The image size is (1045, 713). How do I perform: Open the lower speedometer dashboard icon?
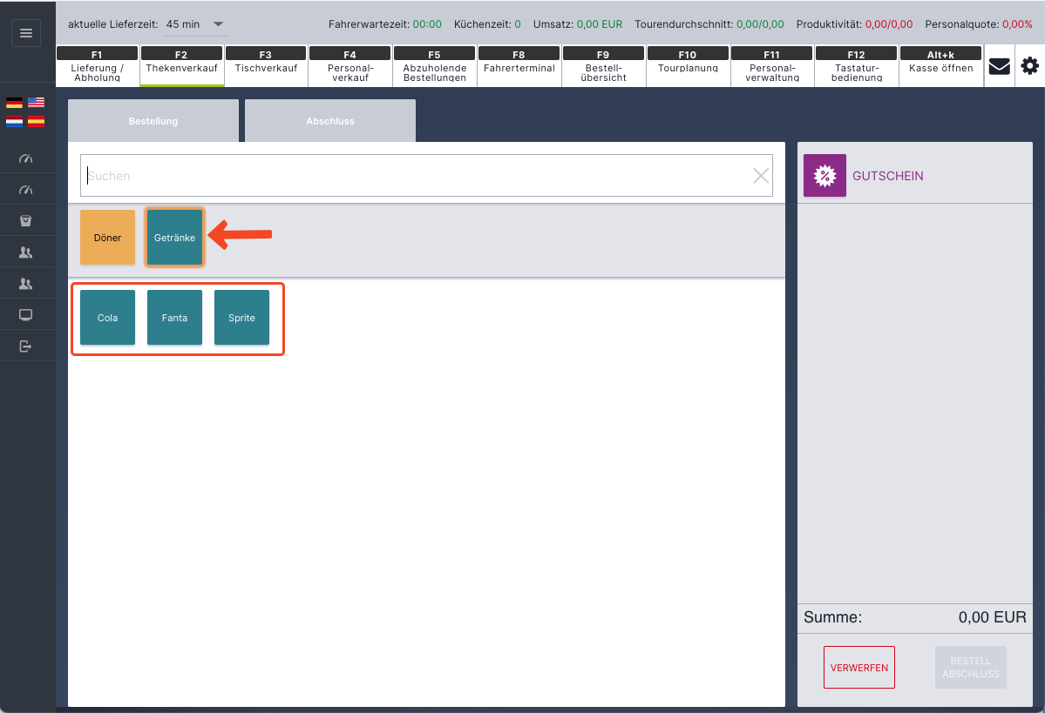click(26, 190)
